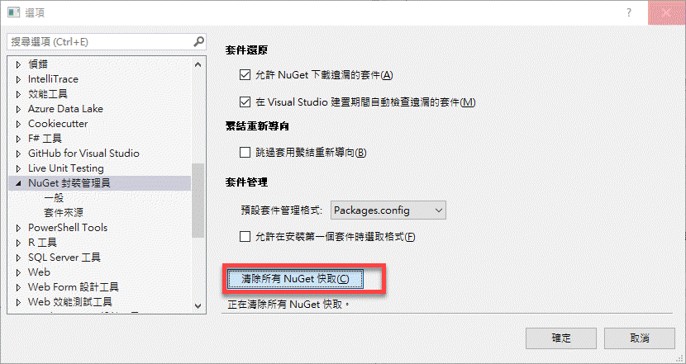Select the 套件來源 tree item
Screen dimensions: 686x364
point(64,213)
